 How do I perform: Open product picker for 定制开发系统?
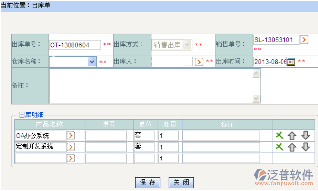71,147
